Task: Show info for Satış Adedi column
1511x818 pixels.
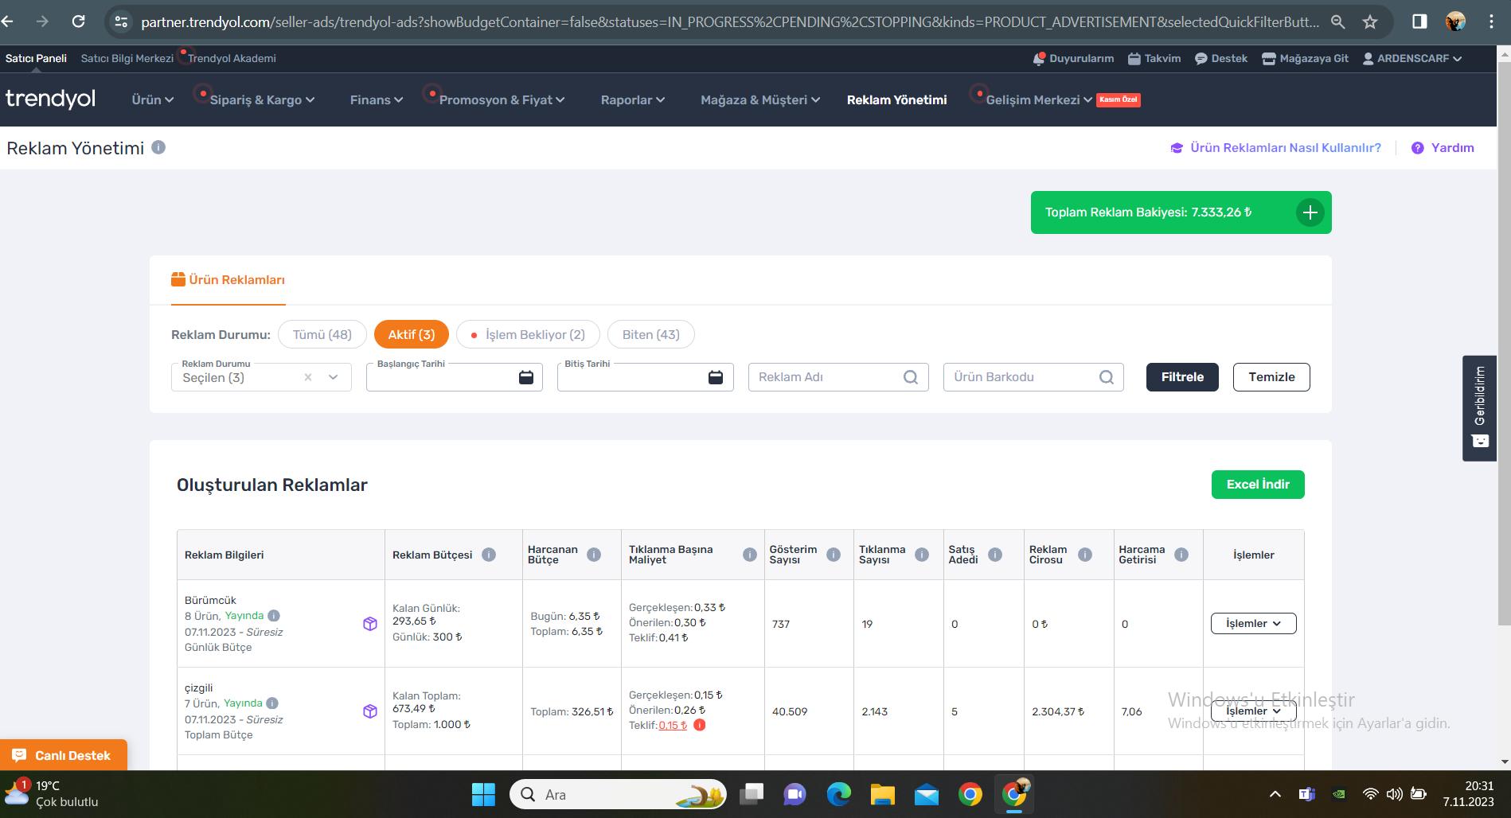Action: pos(995,555)
